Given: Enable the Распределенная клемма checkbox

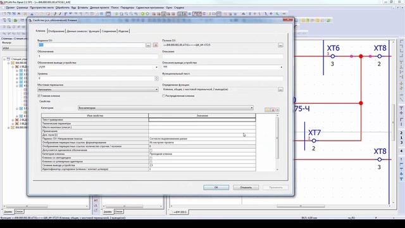Looking at the screenshot, I should click(x=163, y=96).
